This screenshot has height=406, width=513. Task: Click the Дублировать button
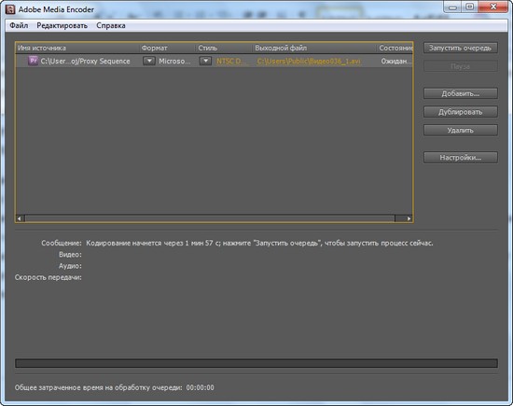461,112
